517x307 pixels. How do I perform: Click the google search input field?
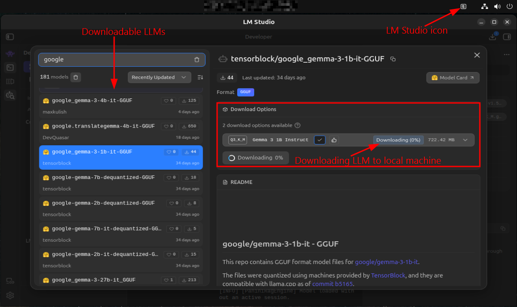(122, 60)
